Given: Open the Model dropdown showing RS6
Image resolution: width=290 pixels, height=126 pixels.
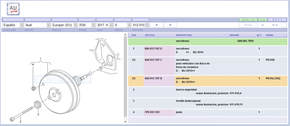Looking at the screenshot, I should [87, 25].
